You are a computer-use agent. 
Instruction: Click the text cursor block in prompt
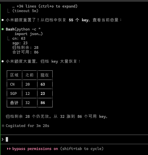tap(7, 139)
